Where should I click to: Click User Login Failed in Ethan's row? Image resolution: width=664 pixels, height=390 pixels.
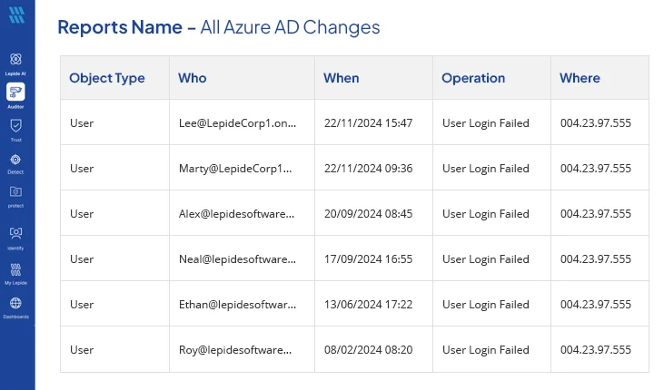point(486,304)
